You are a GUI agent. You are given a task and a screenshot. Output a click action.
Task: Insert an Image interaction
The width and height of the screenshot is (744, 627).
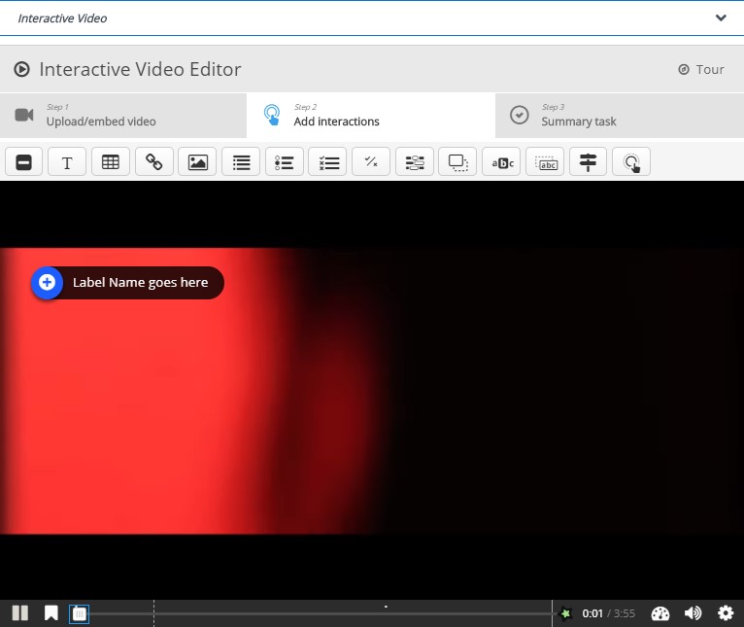pos(197,162)
